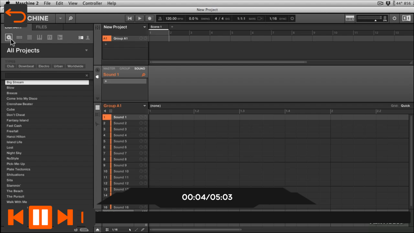
Task: Click the browser magnifier search icon
Action: 70,19
